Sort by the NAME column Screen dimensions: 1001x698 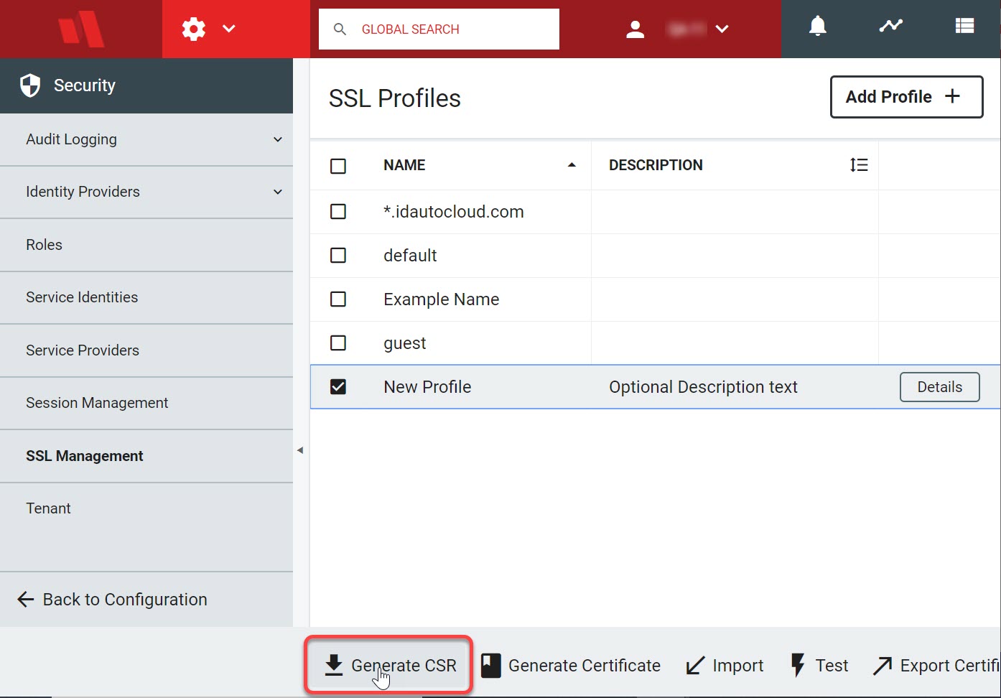pyautogui.click(x=404, y=165)
